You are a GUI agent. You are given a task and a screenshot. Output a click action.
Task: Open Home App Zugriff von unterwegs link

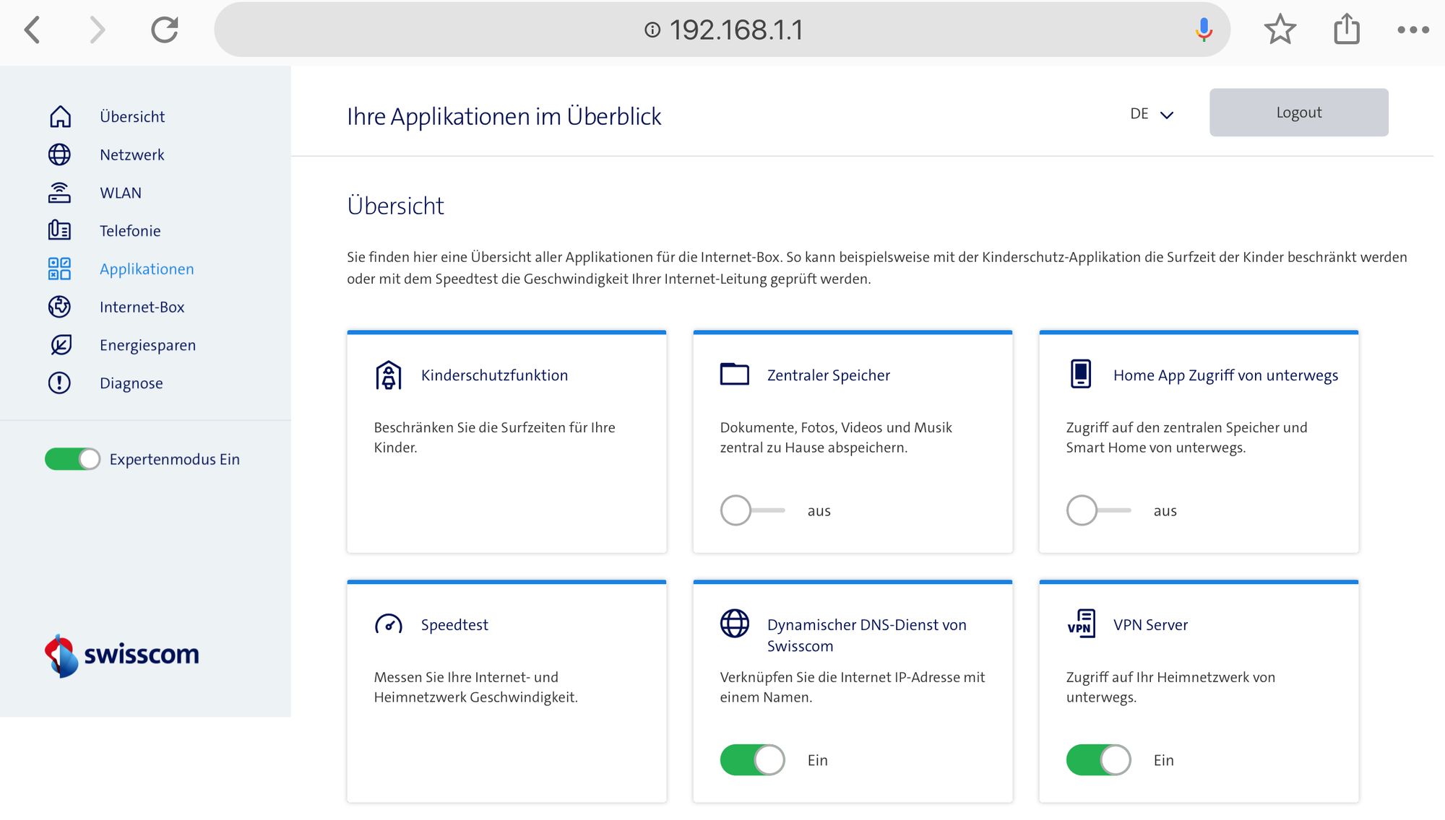tap(1225, 375)
